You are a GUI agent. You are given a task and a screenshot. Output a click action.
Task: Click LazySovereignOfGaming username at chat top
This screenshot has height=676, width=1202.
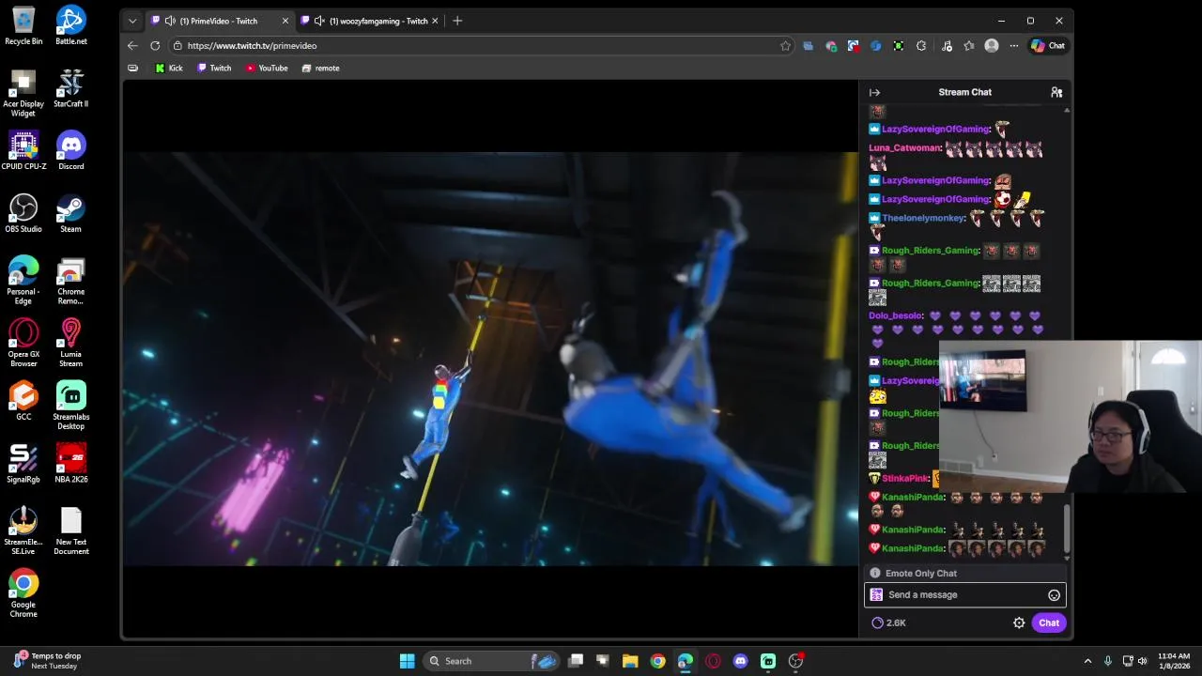pos(936,129)
